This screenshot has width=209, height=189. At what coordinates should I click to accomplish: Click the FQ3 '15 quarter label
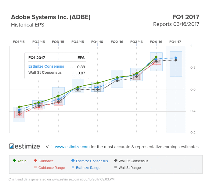(58, 42)
